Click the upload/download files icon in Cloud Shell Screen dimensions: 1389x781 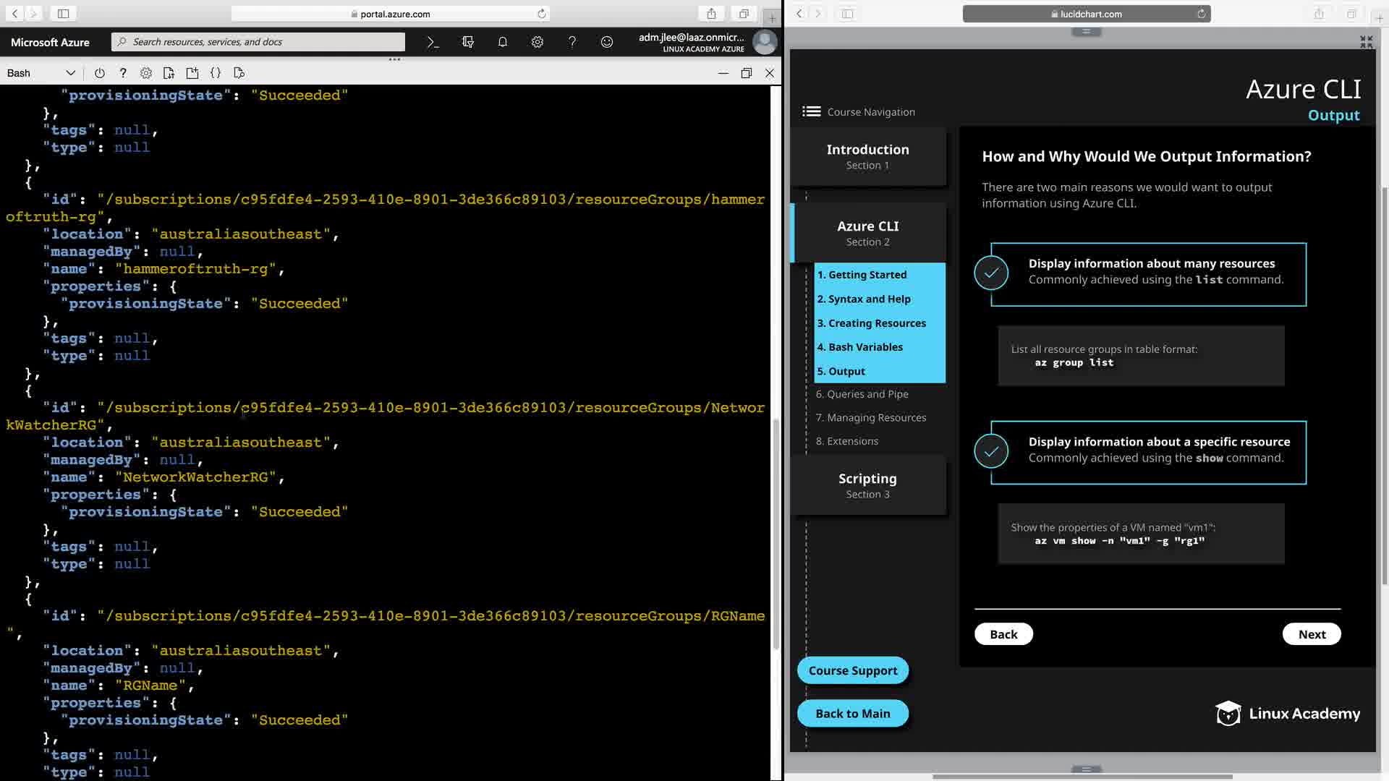tap(169, 73)
